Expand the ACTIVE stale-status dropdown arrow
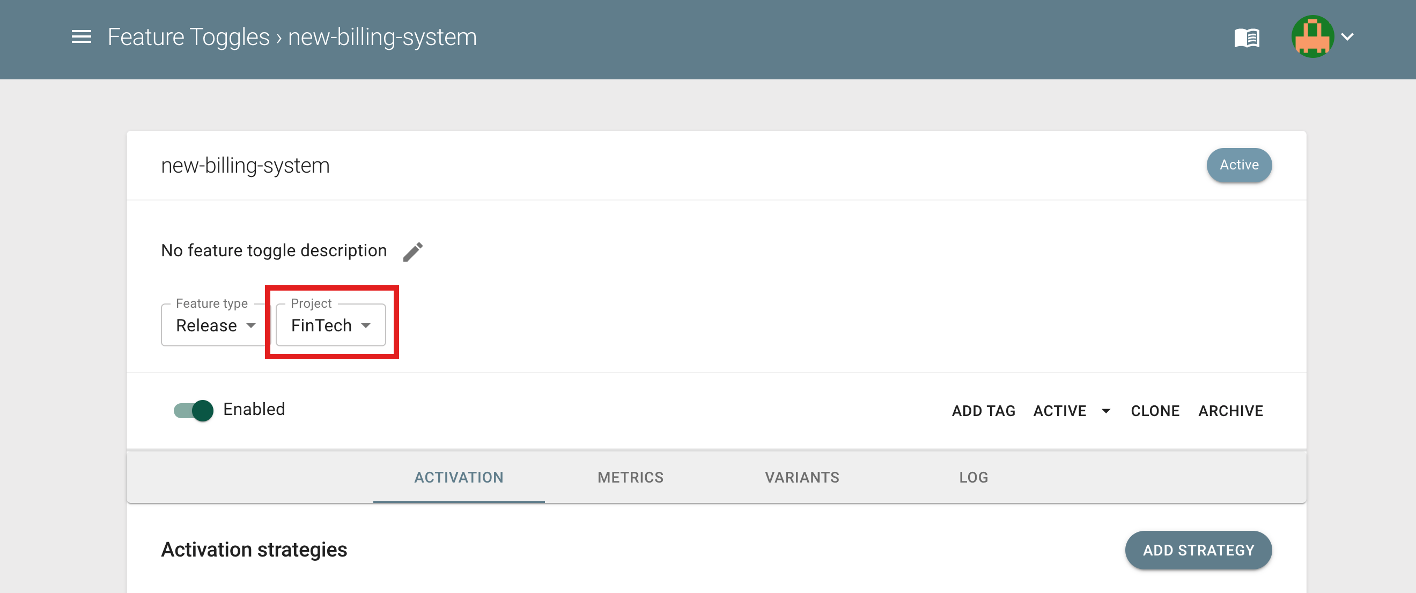 (x=1106, y=411)
